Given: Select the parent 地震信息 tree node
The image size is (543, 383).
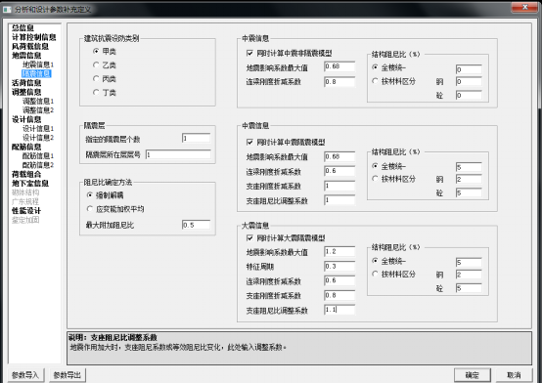Looking at the screenshot, I should pos(26,56).
